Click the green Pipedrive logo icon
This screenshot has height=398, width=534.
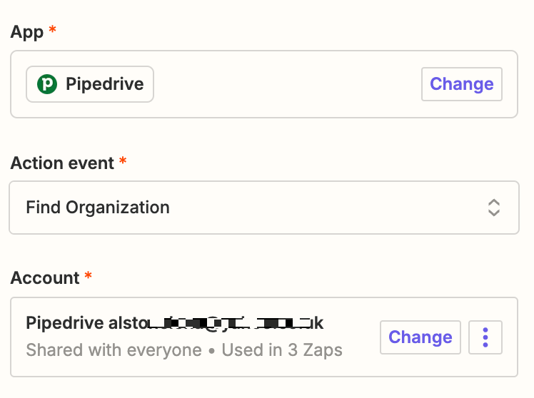click(47, 84)
